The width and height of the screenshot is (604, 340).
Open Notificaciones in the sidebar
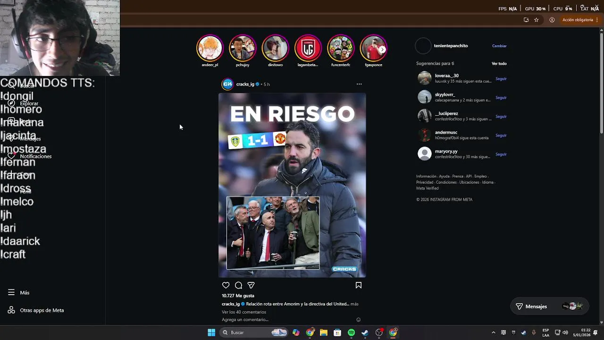pyautogui.click(x=29, y=156)
